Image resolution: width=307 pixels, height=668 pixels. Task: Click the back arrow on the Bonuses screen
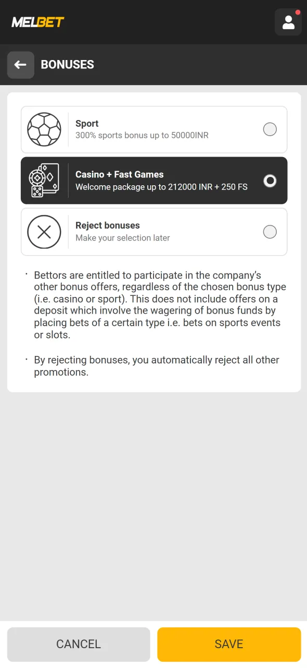click(x=20, y=65)
